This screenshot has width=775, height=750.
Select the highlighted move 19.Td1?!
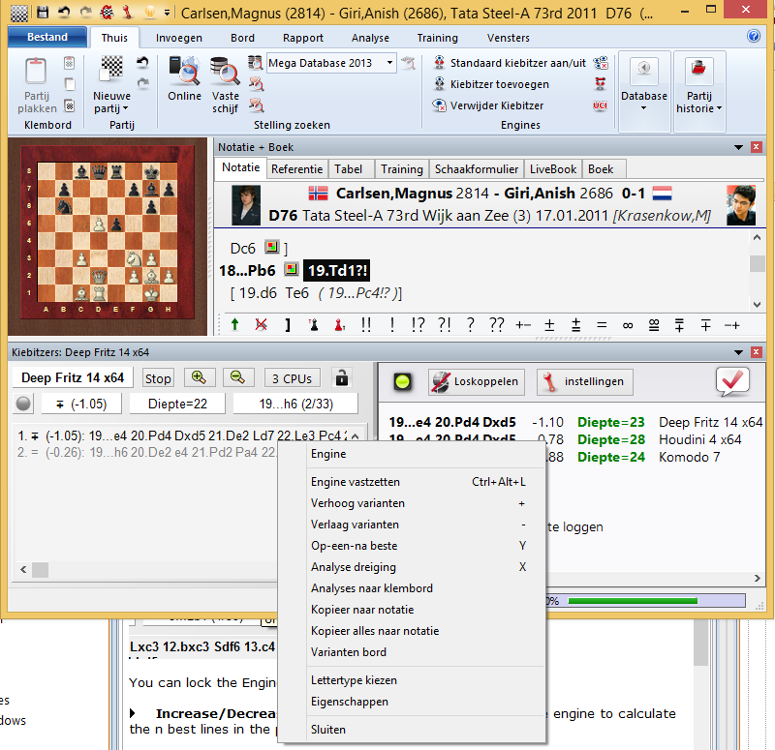pyautogui.click(x=337, y=271)
